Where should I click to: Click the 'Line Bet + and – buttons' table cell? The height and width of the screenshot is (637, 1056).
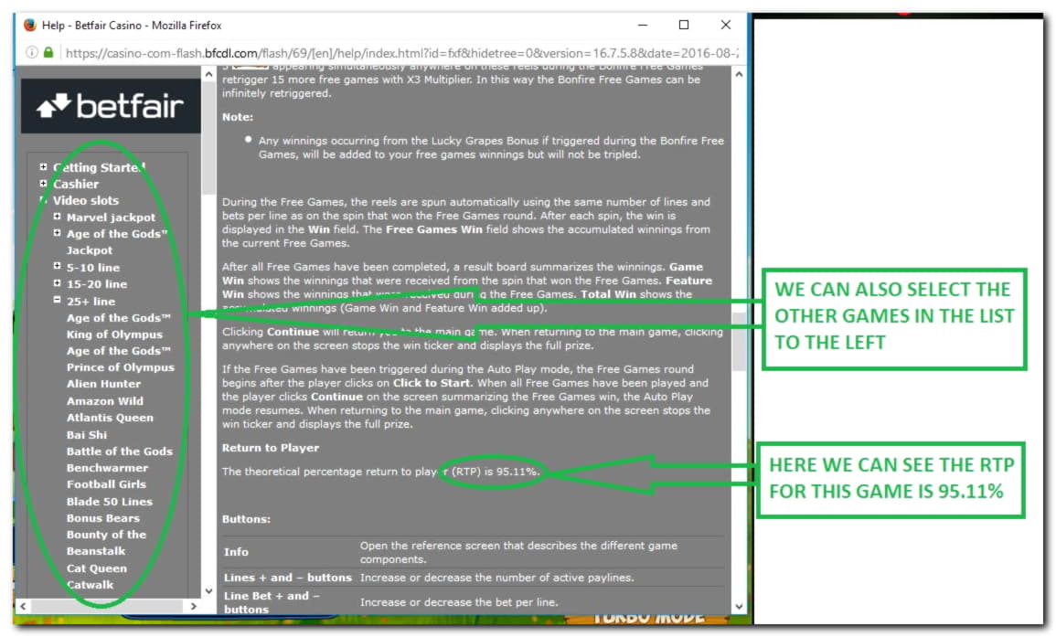click(x=272, y=602)
